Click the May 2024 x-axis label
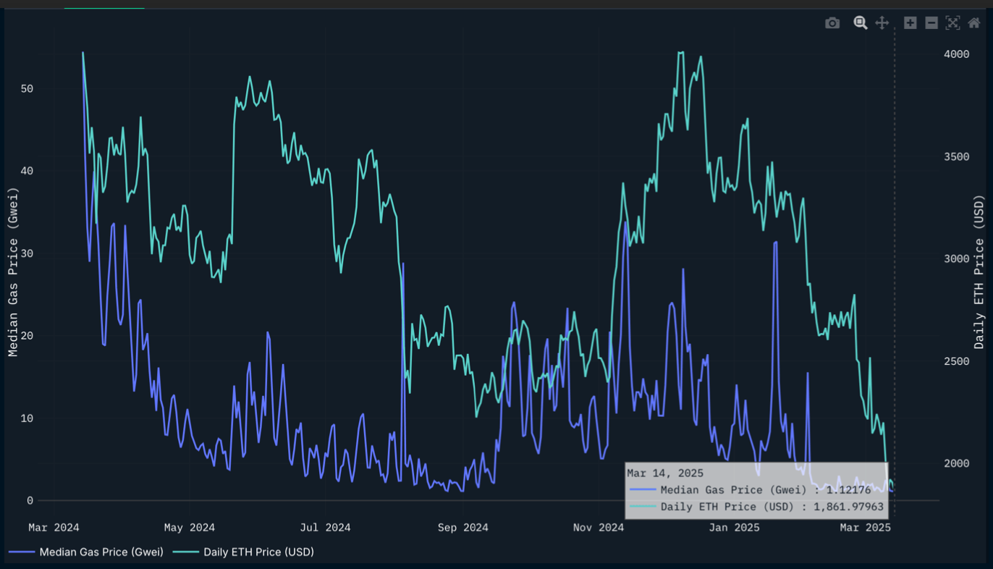Viewport: 993px width, 569px height. (190, 528)
